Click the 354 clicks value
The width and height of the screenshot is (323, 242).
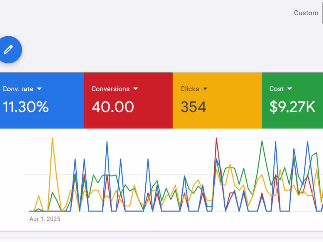193,106
